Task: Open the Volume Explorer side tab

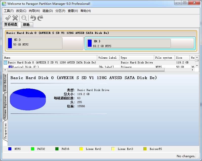Action: pos(5,107)
